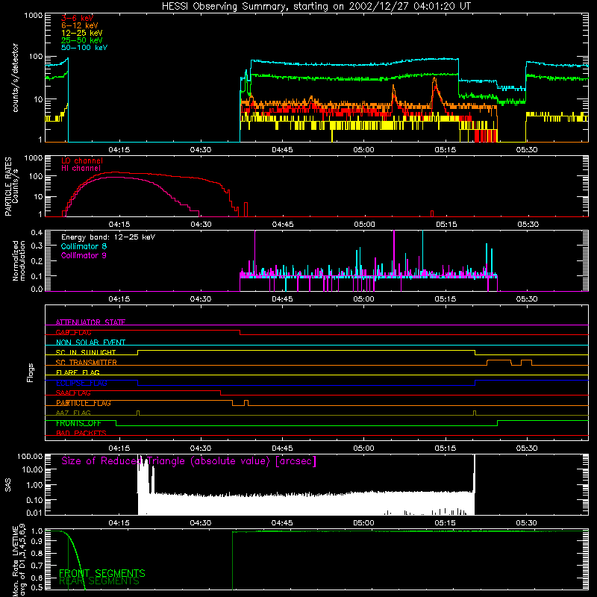Click the SC_TRANSMITTER flag label

coord(87,363)
